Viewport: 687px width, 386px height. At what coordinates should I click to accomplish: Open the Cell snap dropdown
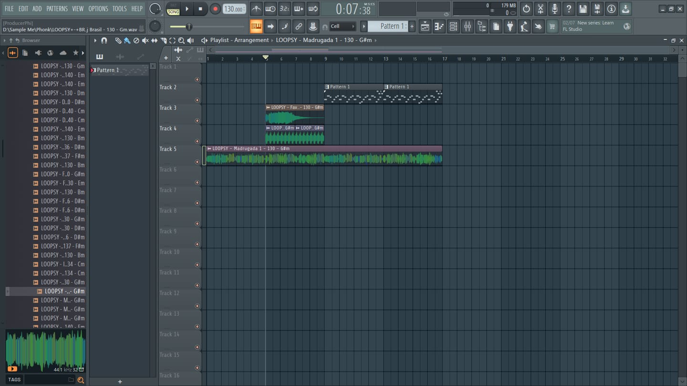pyautogui.click(x=343, y=26)
